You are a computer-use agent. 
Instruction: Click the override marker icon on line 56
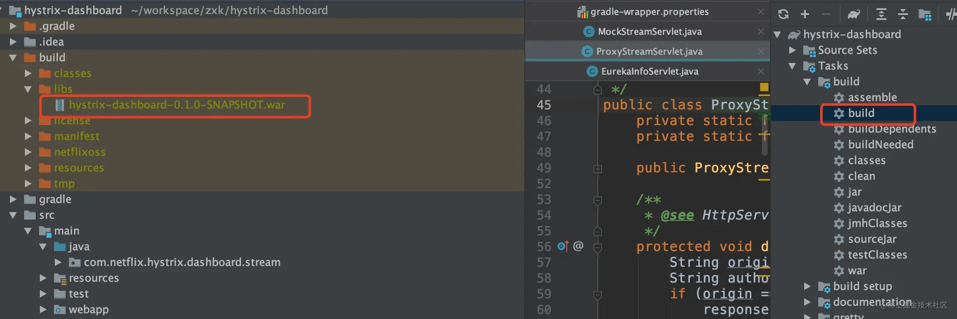click(x=563, y=246)
